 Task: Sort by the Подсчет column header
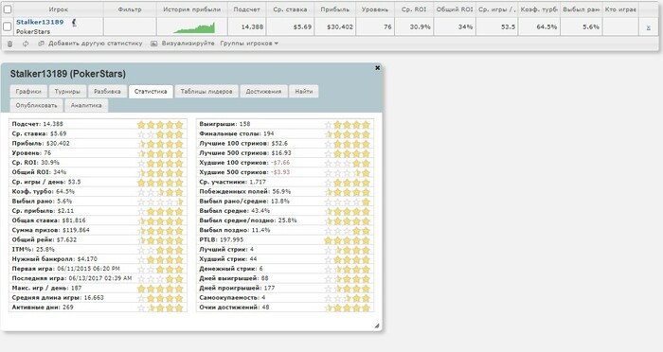[x=247, y=9]
